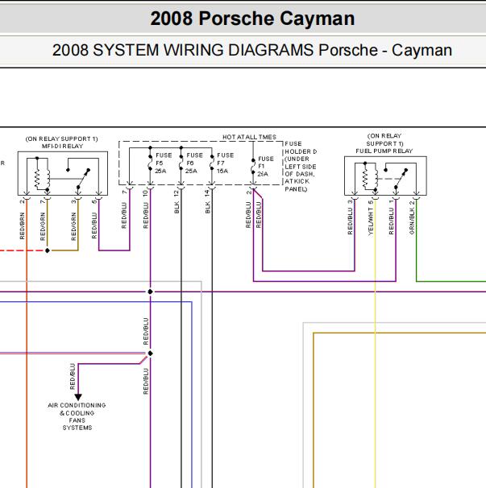
Task: Click the splice dot on the red dashed wire
Action: (48, 250)
